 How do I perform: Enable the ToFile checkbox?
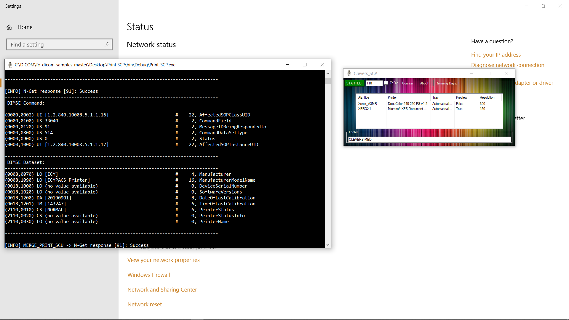(x=386, y=83)
